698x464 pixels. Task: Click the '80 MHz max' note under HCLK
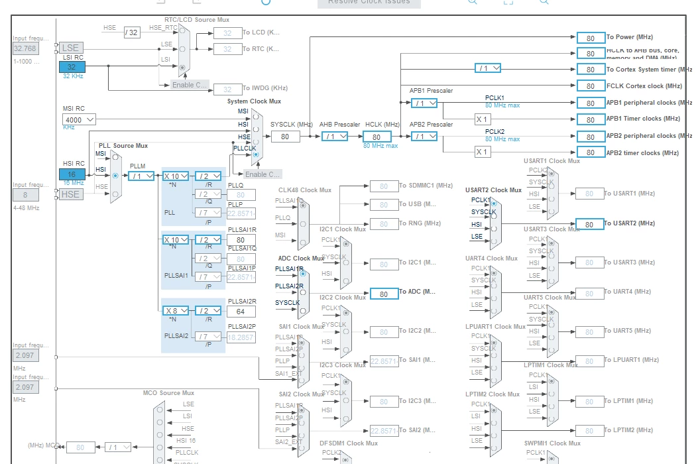coord(380,146)
